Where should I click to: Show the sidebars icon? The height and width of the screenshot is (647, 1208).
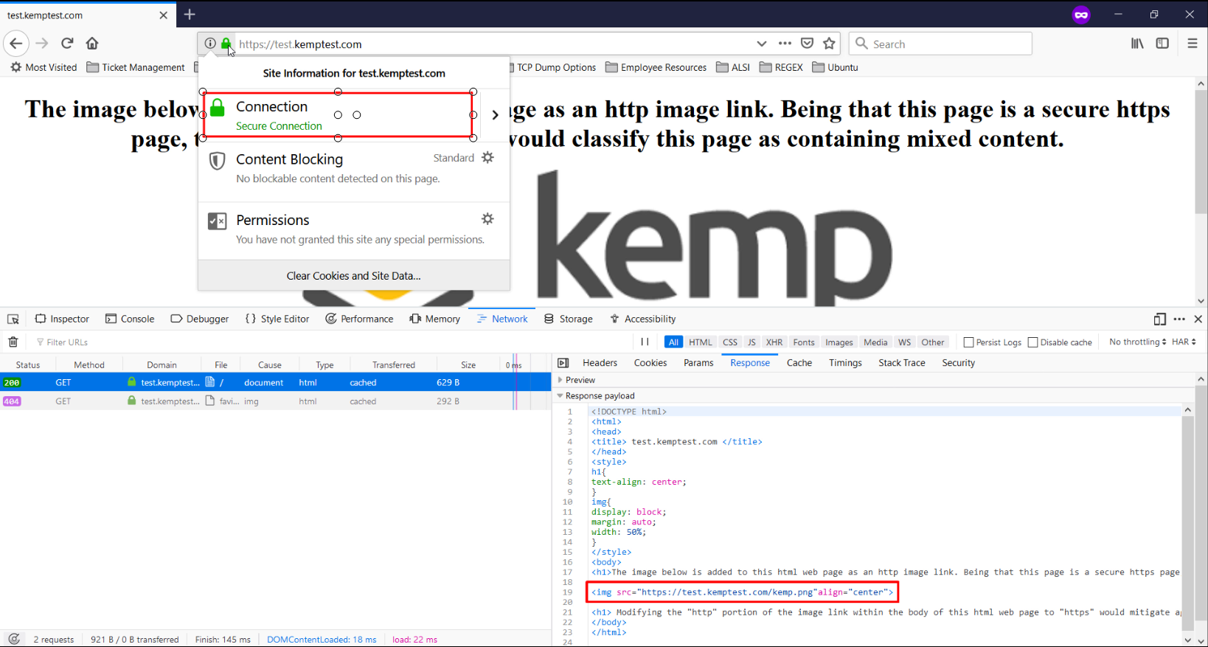[x=1163, y=44]
